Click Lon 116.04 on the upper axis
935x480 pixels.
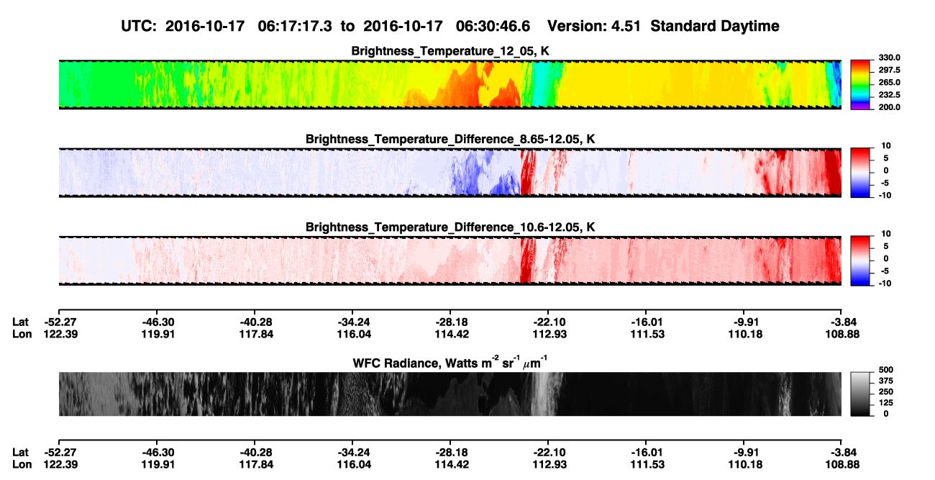coord(352,334)
